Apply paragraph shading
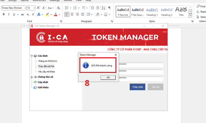 pyautogui.click(x=97, y=14)
